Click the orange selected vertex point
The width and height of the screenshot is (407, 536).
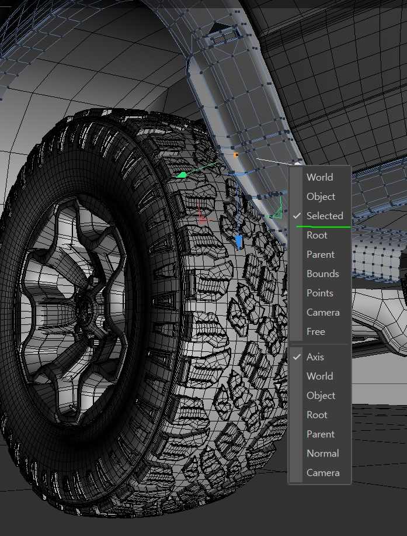235,155
